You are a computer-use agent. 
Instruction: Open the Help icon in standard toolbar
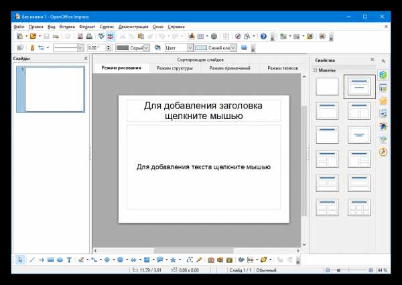click(x=263, y=36)
